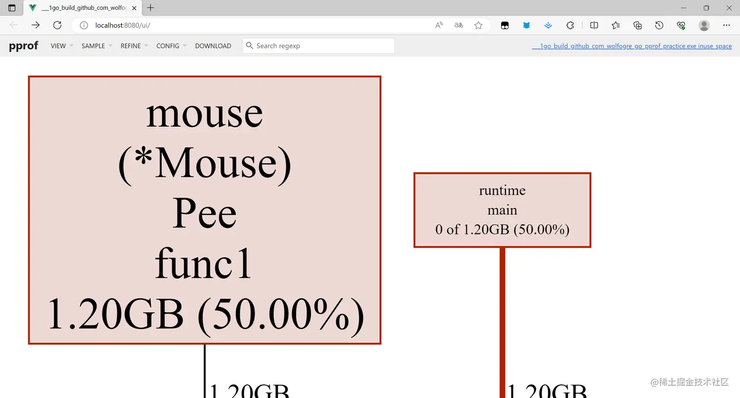Image resolution: width=740 pixels, height=398 pixels.
Task: Expand the CONFIG dropdown menu
Action: tap(171, 46)
